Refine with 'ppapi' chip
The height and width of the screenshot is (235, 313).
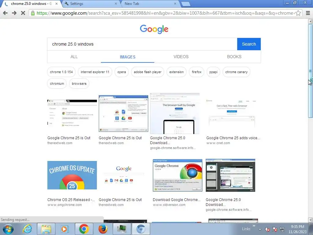(x=213, y=72)
